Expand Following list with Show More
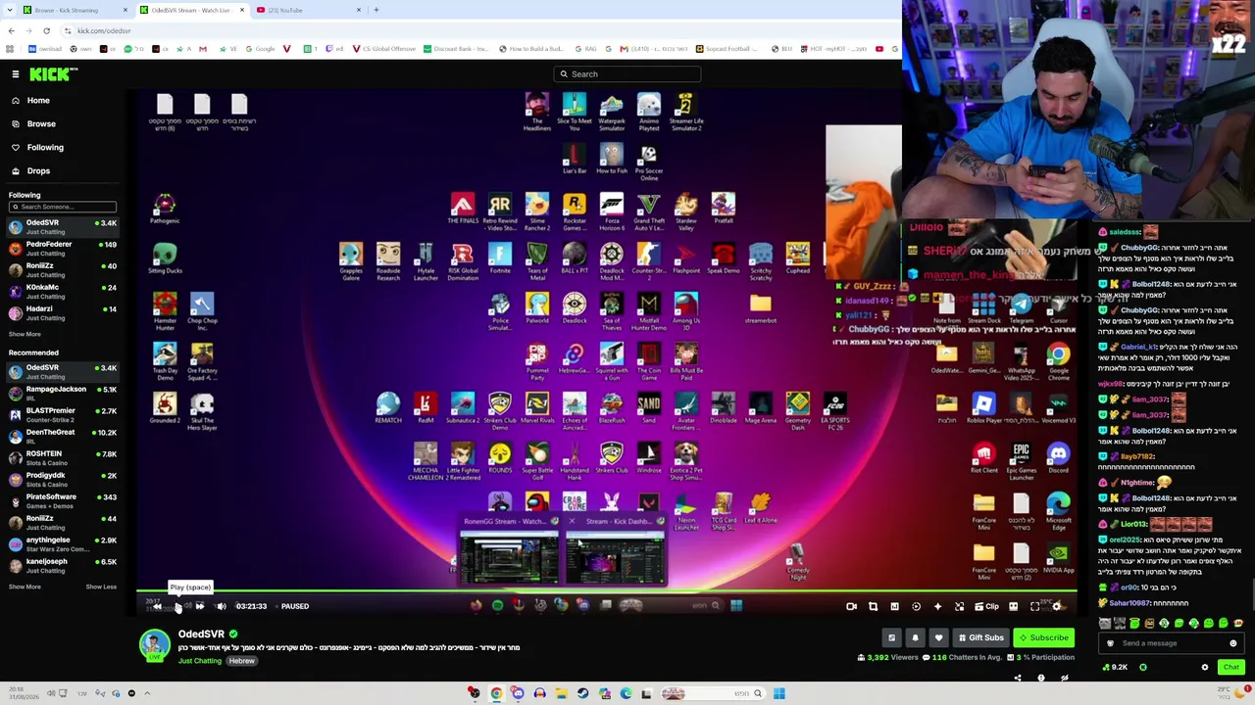The image size is (1255, 705). [25, 335]
